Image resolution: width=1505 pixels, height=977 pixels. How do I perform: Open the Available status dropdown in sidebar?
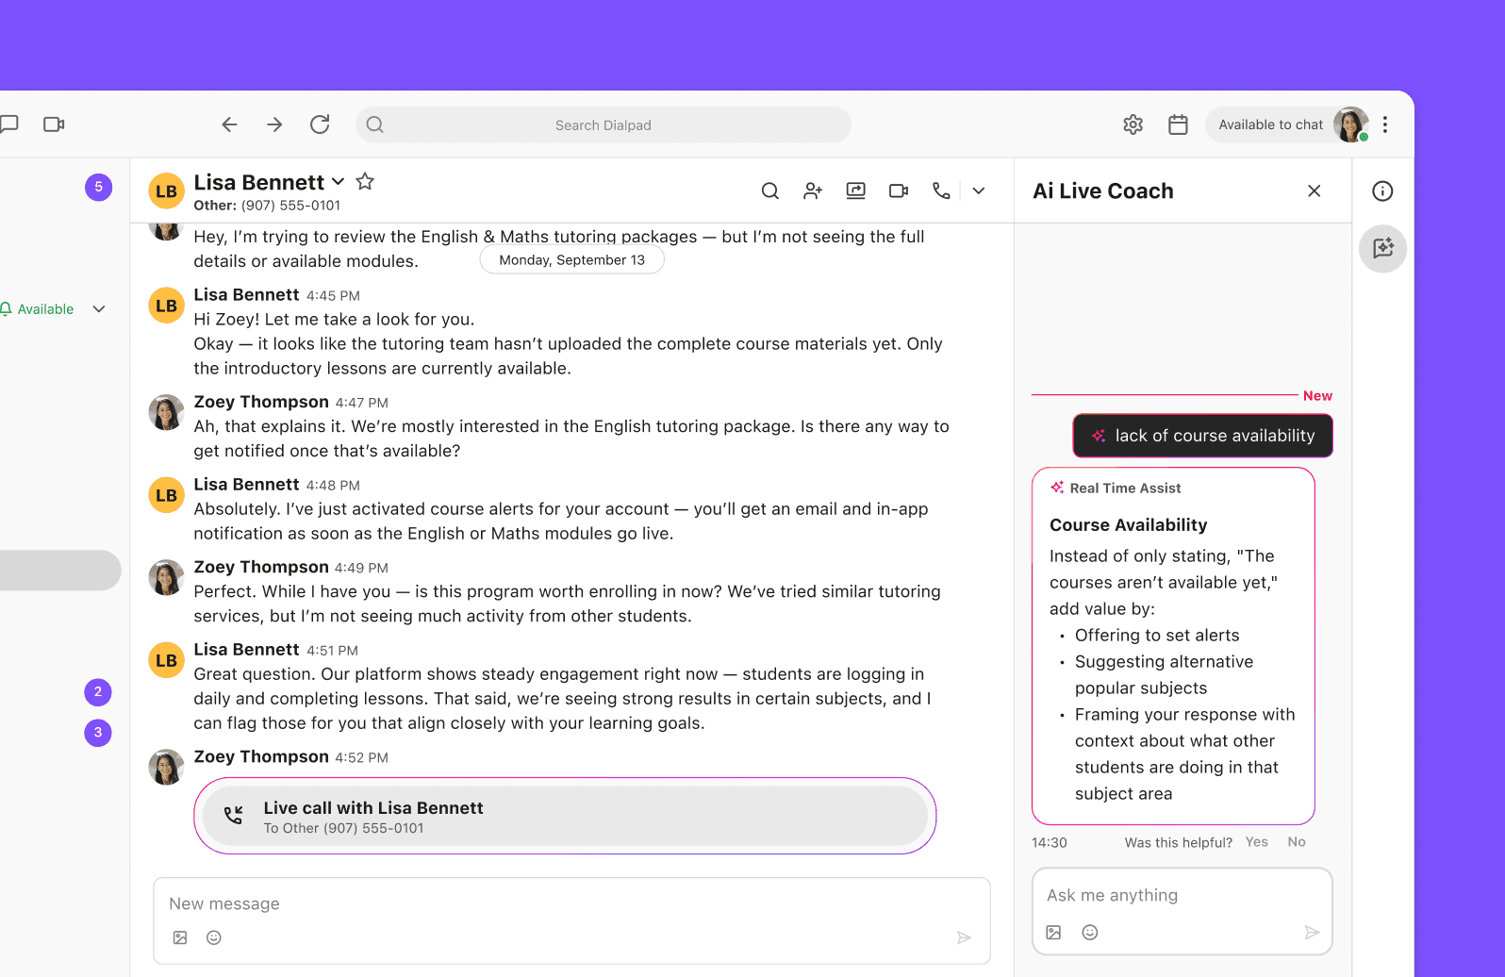point(99,309)
